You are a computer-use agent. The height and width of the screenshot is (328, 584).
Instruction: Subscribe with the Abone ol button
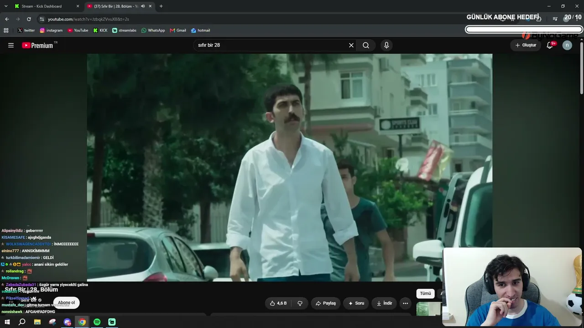click(66, 302)
